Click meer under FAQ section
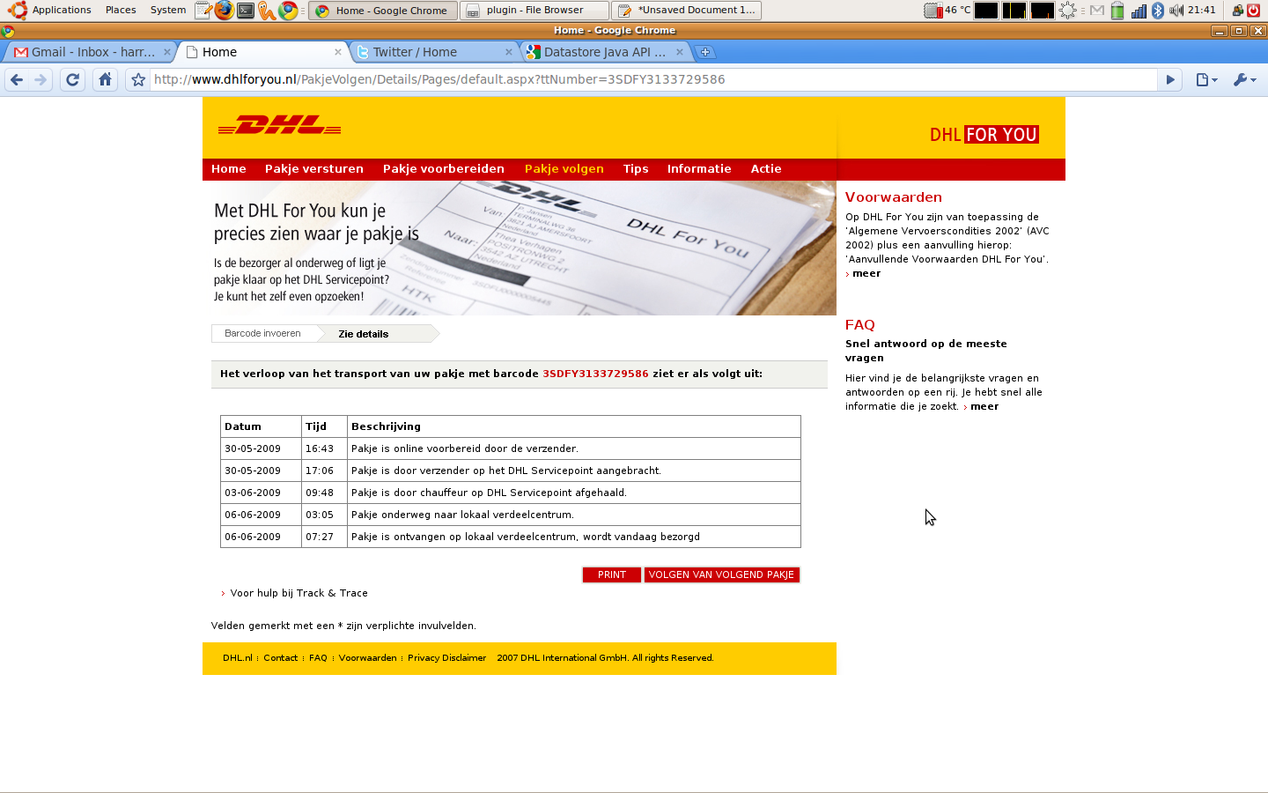Viewport: 1268px width, 793px height. click(984, 406)
